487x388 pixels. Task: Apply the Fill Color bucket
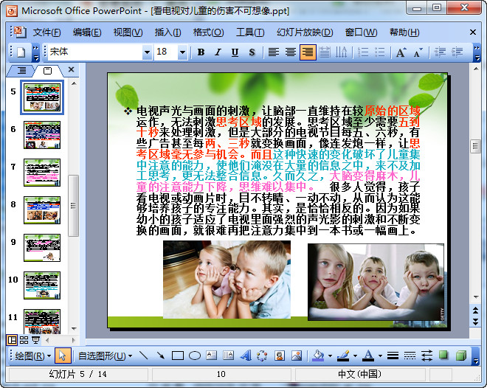(x=318, y=356)
